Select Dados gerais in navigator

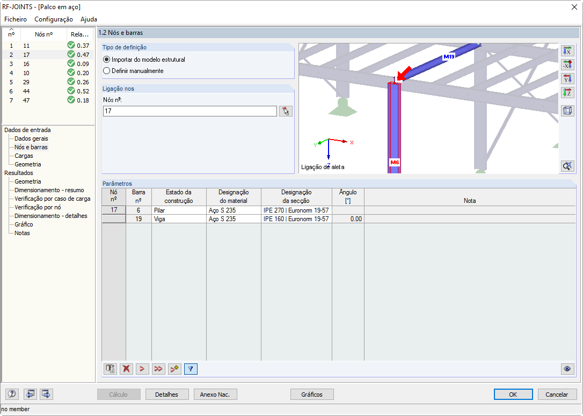click(x=31, y=138)
